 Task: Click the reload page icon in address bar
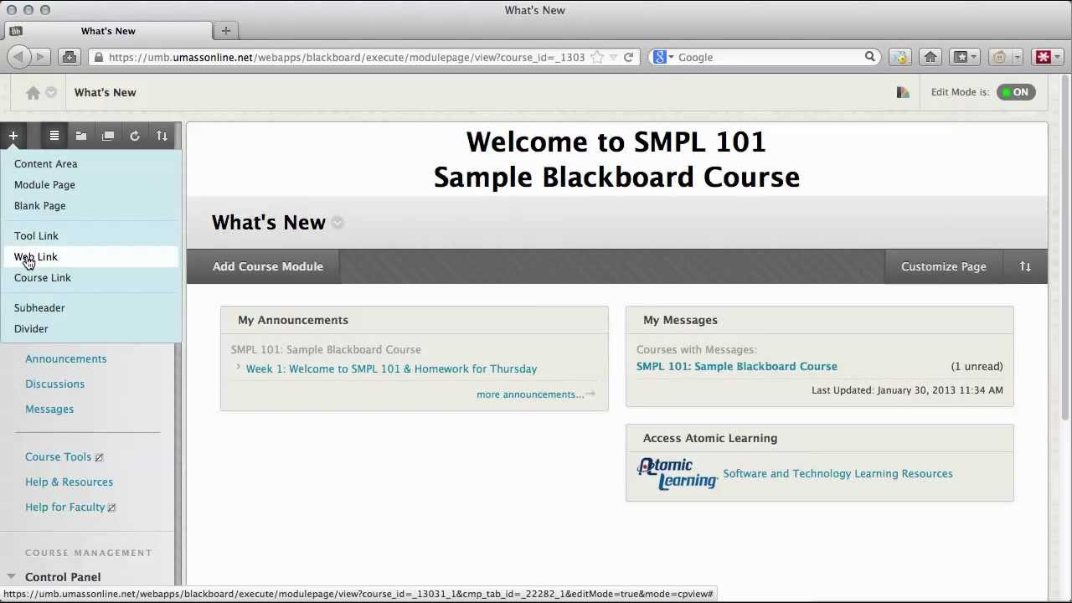pyautogui.click(x=628, y=57)
